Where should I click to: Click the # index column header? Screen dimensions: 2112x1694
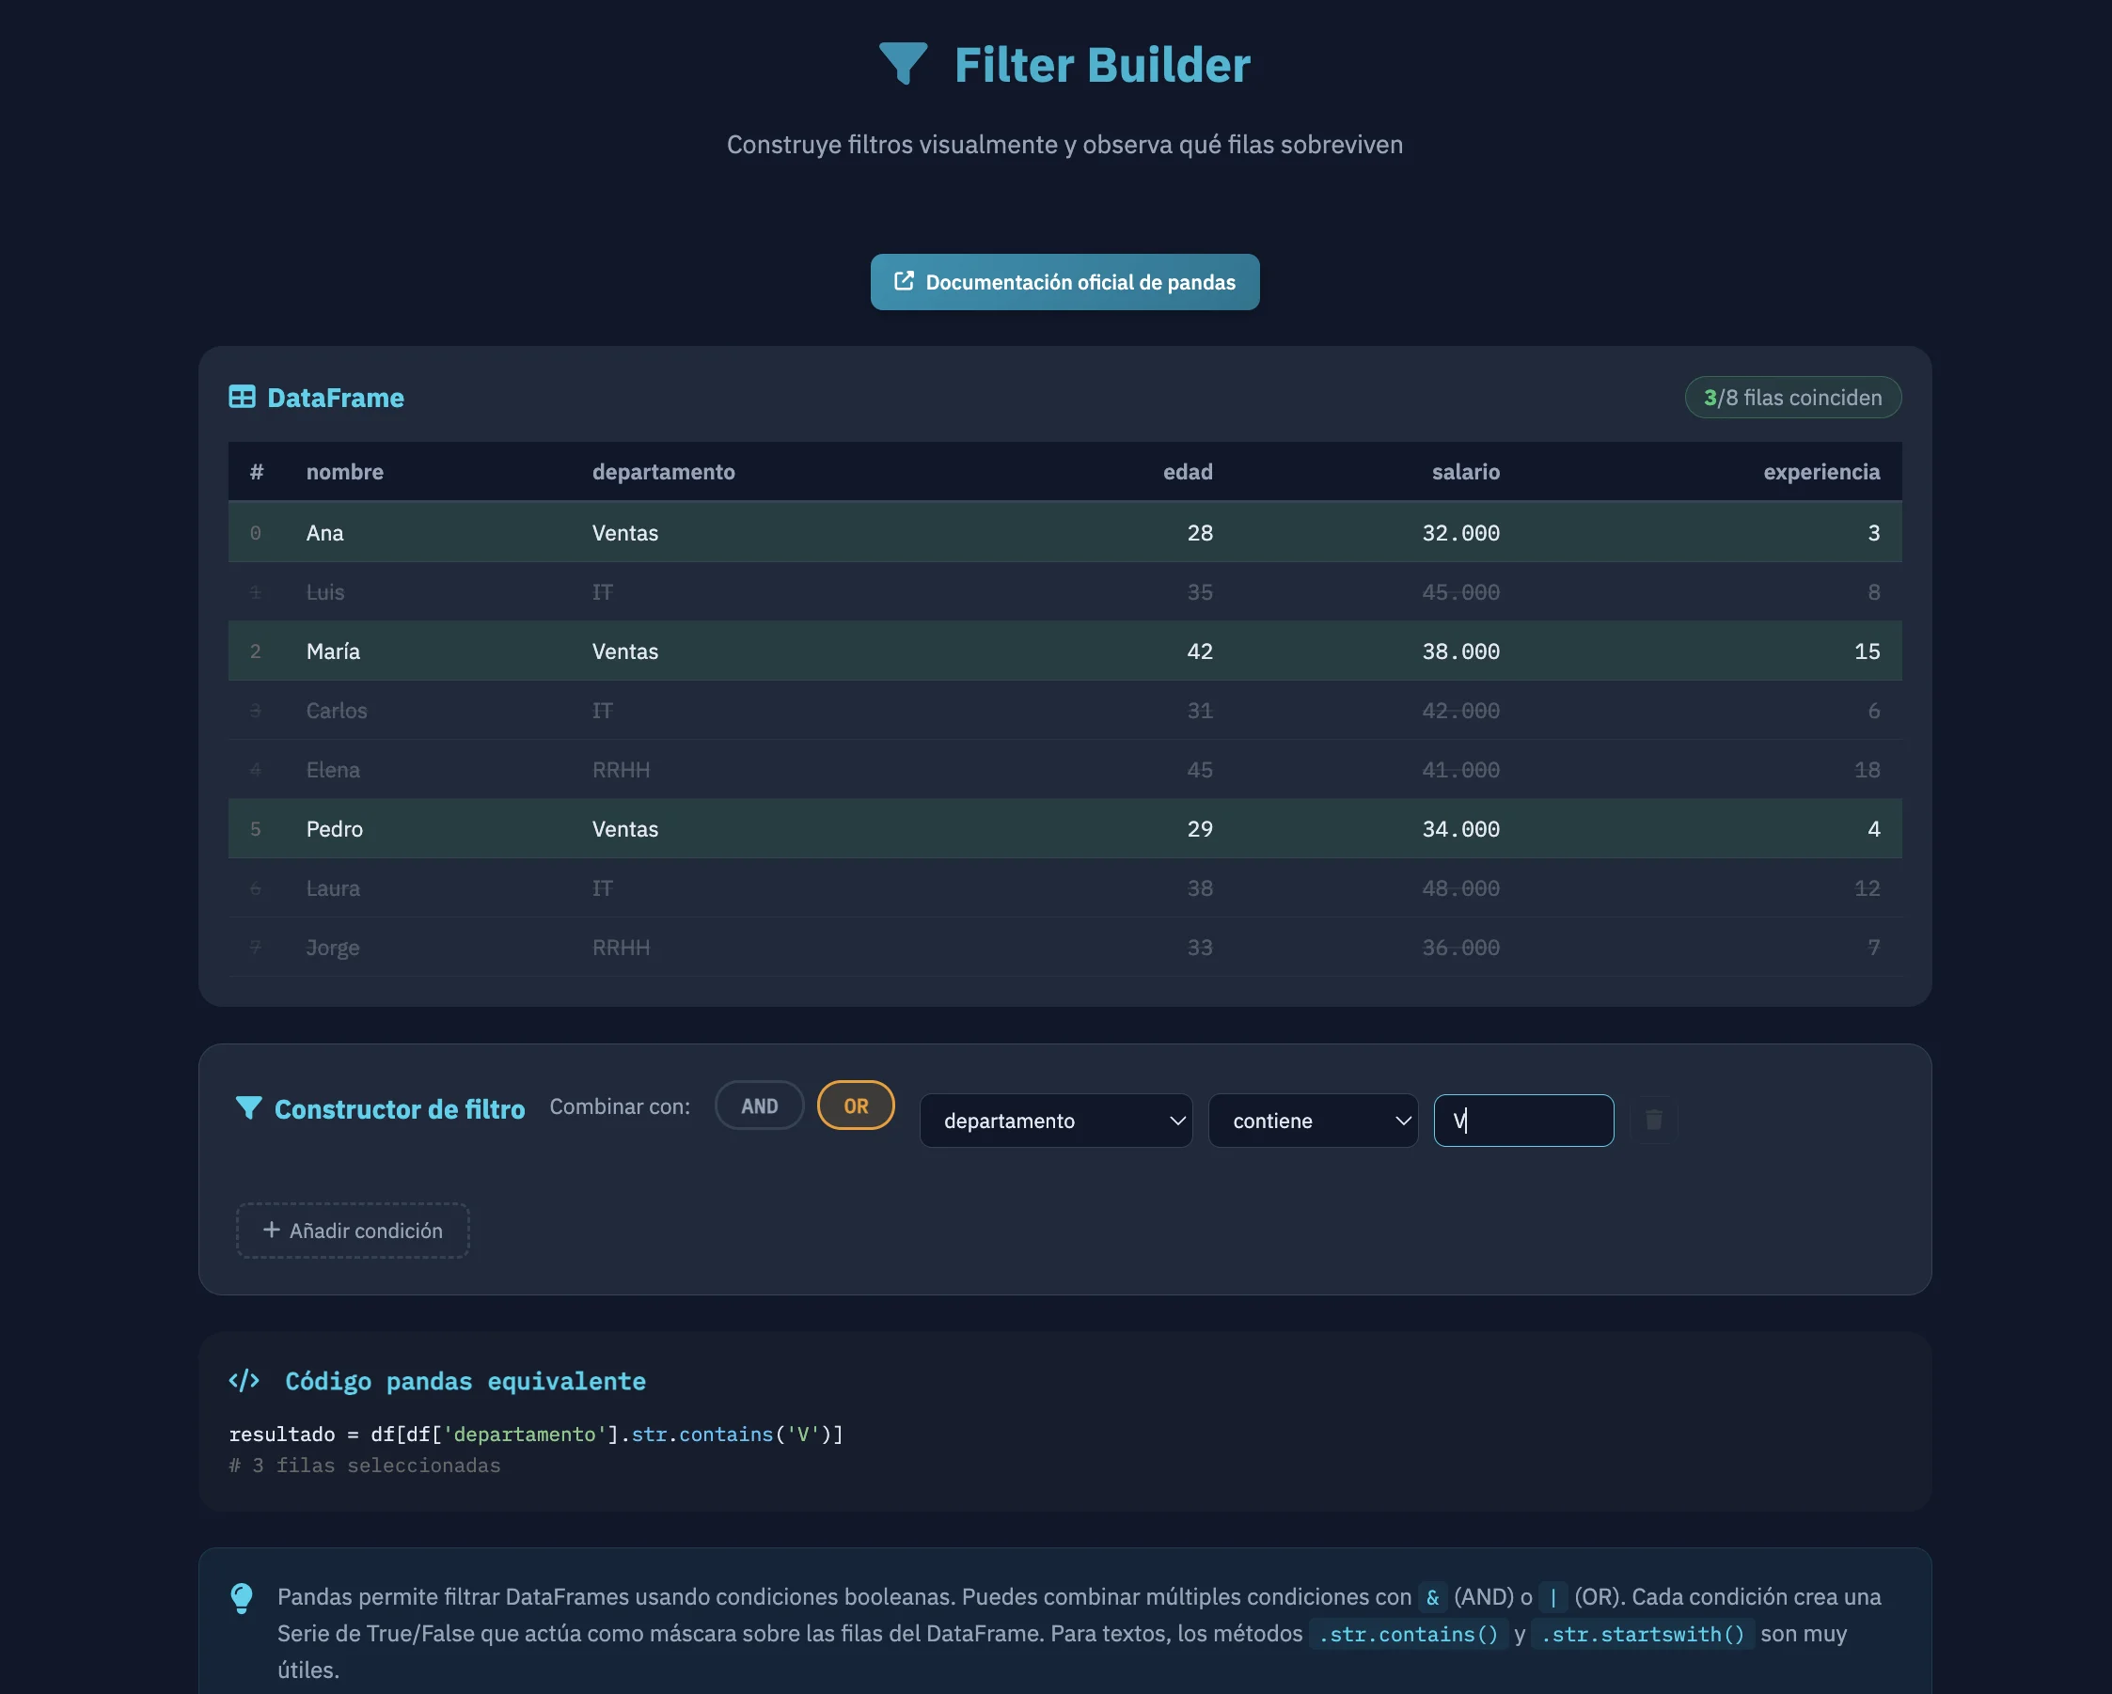[x=257, y=472]
